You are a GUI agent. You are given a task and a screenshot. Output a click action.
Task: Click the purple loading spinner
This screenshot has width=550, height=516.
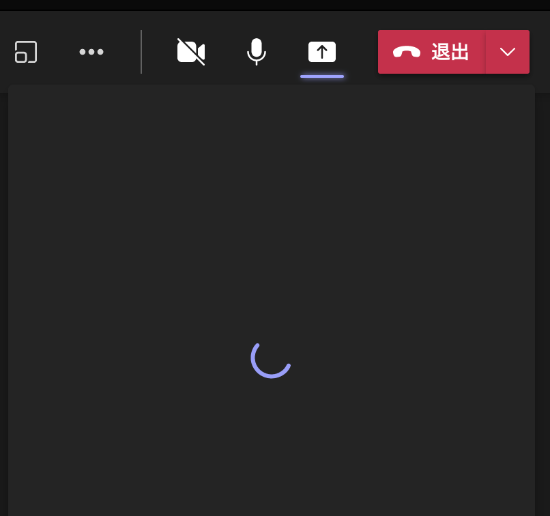pyautogui.click(x=271, y=360)
